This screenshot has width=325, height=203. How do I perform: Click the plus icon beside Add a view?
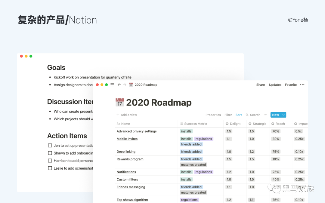(x=118, y=115)
